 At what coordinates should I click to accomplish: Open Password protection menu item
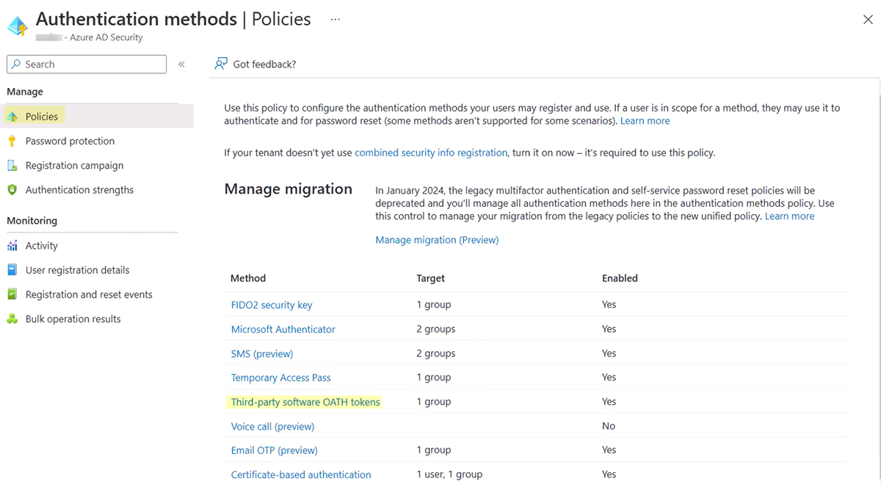[x=70, y=141]
